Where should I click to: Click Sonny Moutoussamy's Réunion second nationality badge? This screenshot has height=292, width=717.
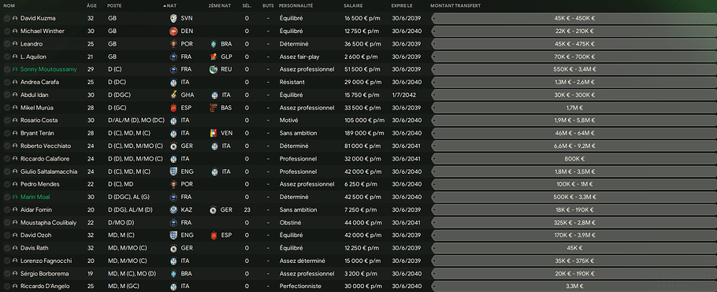(214, 69)
